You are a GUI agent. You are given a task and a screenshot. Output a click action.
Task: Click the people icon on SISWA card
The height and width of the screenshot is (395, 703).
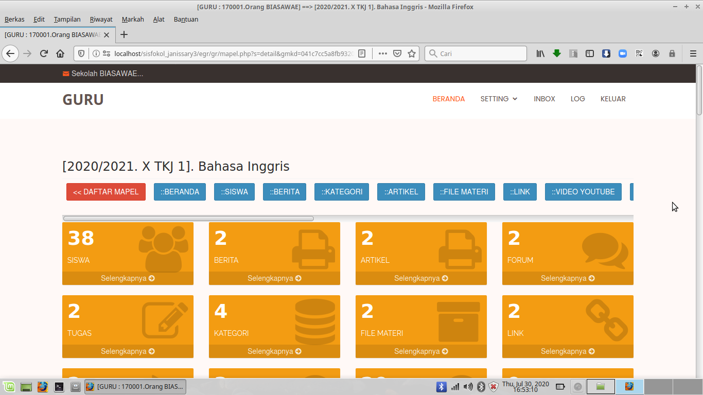point(163,250)
